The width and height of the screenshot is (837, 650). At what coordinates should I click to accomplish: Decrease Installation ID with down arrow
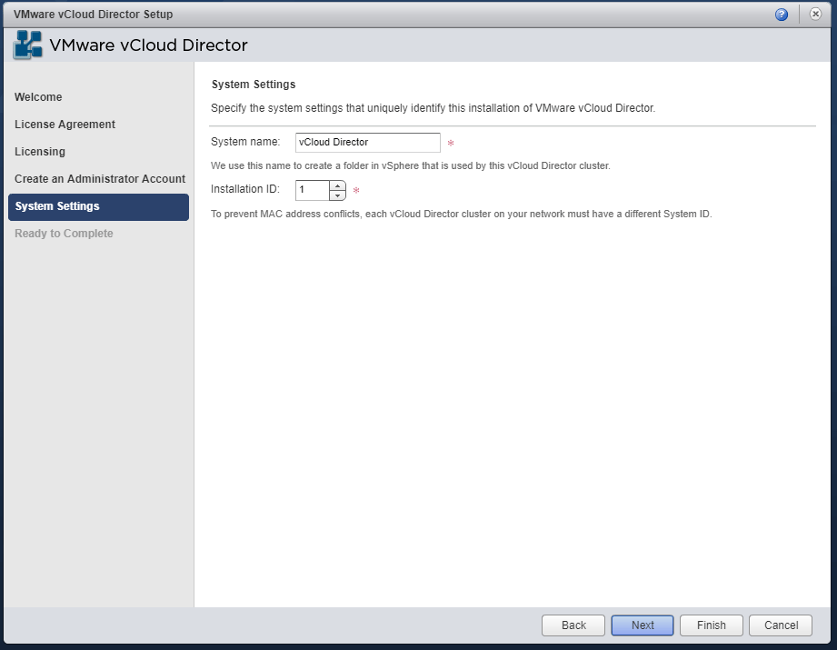pyautogui.click(x=338, y=195)
